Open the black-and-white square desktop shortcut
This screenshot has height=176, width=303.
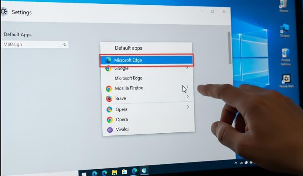coord(286,79)
